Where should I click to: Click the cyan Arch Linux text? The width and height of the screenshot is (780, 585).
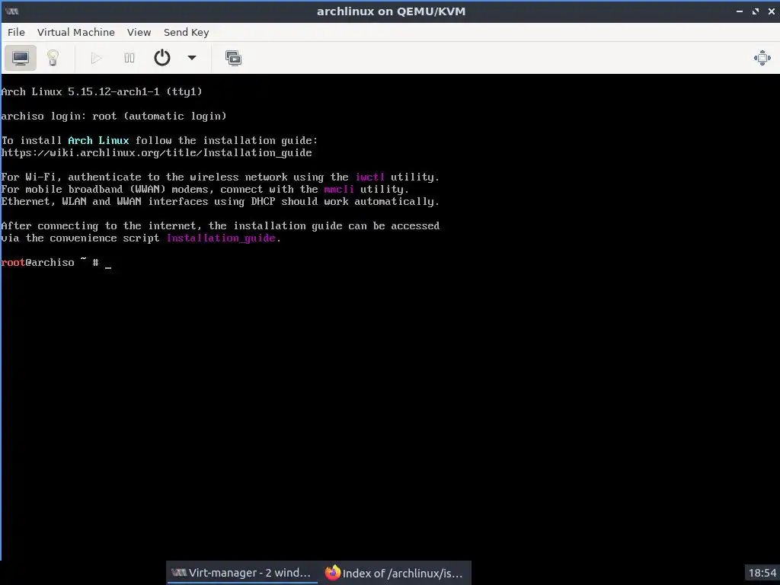tap(98, 140)
